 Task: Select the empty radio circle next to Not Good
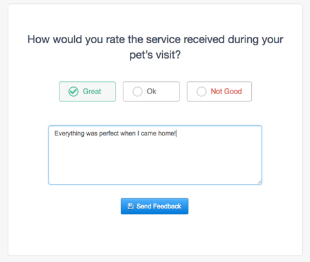click(201, 92)
